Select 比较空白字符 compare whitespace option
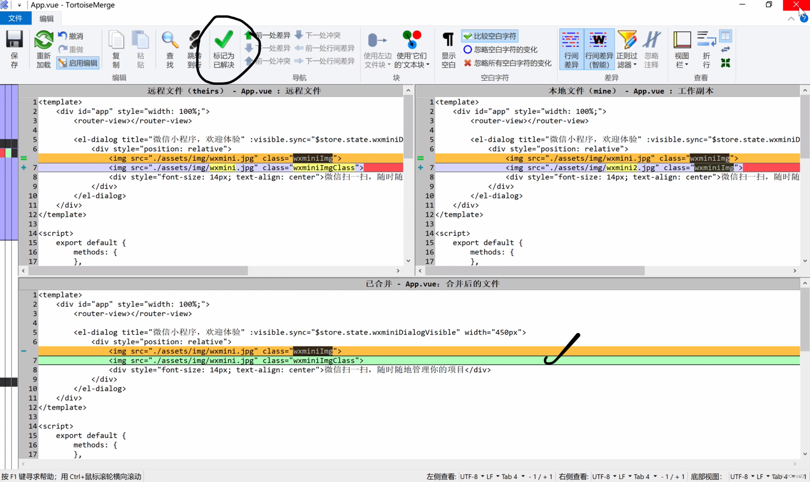The width and height of the screenshot is (810, 482). pyautogui.click(x=490, y=36)
